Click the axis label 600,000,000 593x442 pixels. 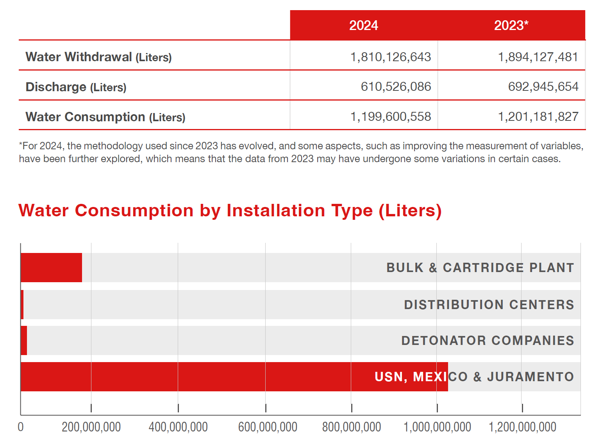(268, 427)
